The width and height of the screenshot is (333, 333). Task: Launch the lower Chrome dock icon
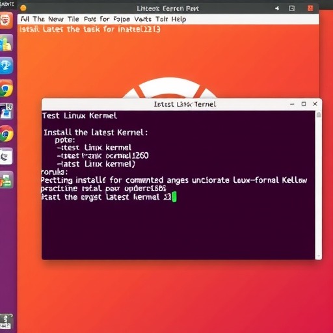click(7, 134)
